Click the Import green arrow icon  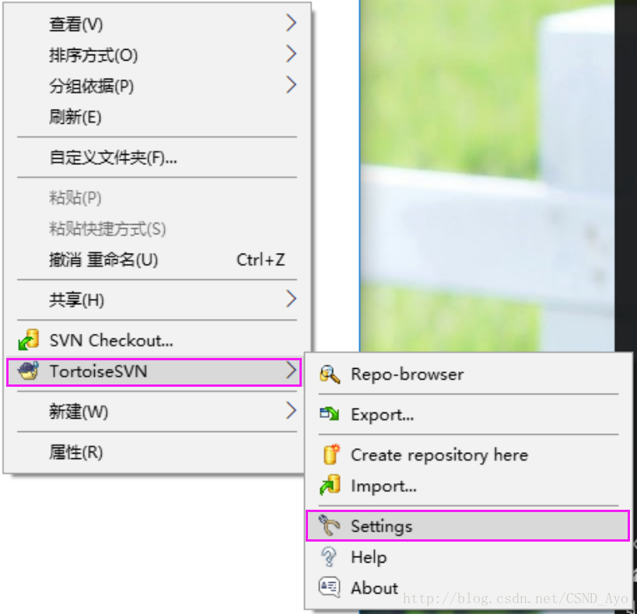coord(330,485)
